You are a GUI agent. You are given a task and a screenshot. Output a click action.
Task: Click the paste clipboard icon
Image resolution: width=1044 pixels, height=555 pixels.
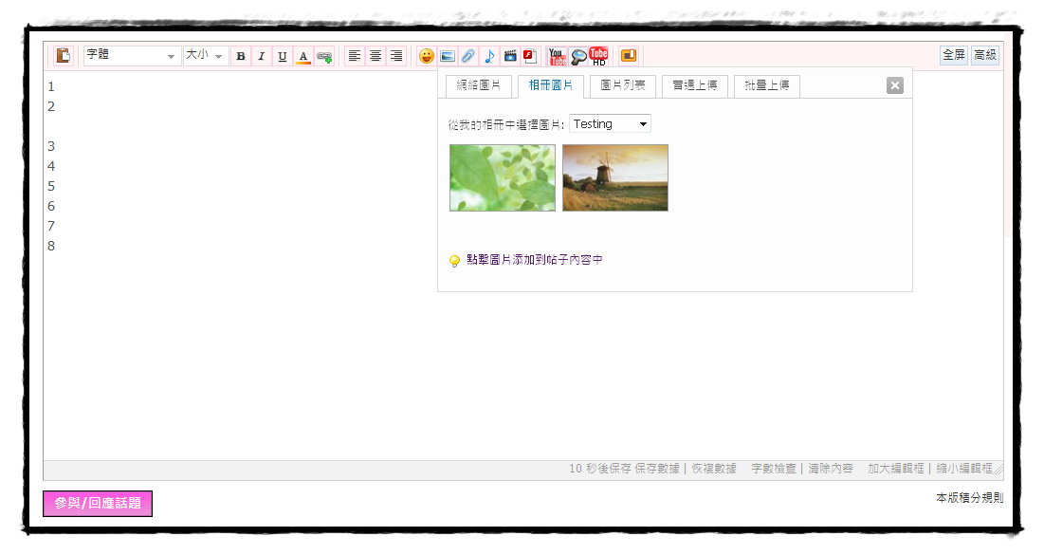click(x=64, y=55)
